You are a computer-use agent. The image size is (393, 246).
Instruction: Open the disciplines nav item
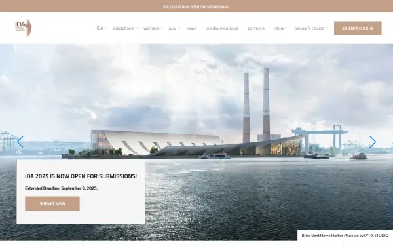[x=123, y=28]
